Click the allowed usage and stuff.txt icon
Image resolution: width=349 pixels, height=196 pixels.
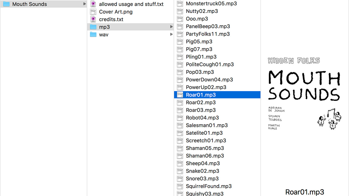coord(93,4)
